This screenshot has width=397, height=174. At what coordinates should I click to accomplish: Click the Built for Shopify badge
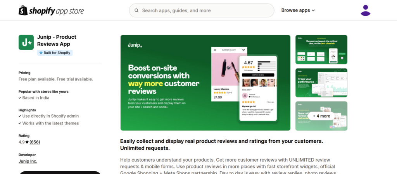point(55,53)
